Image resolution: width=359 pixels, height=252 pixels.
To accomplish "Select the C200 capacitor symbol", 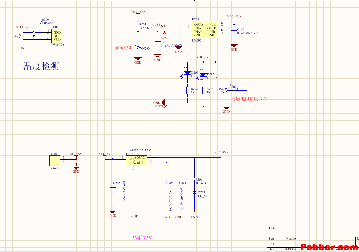I will click(x=234, y=30).
